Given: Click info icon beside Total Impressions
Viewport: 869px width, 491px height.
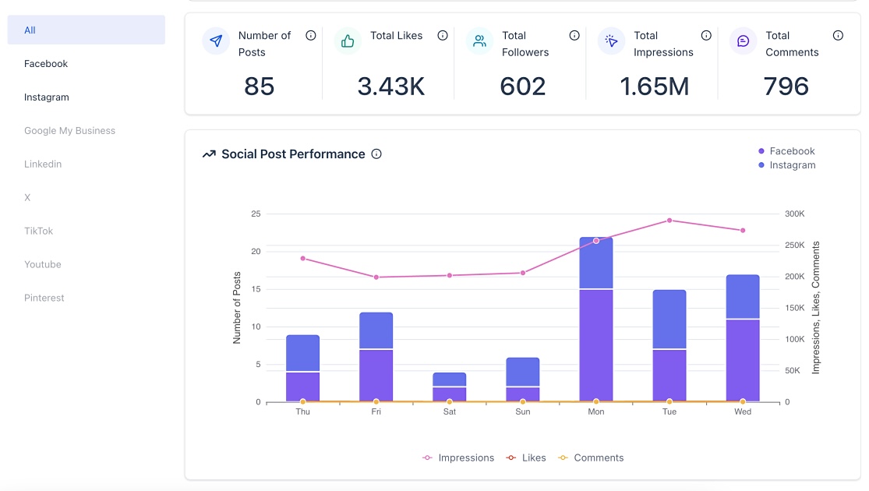Looking at the screenshot, I should [x=706, y=36].
